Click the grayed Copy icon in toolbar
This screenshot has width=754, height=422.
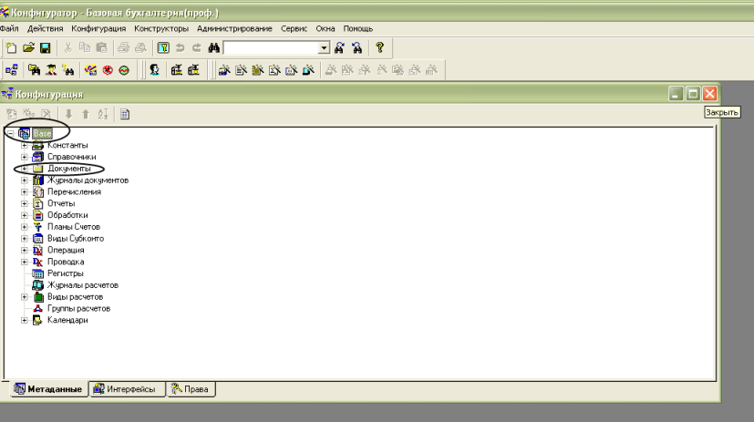click(x=85, y=47)
